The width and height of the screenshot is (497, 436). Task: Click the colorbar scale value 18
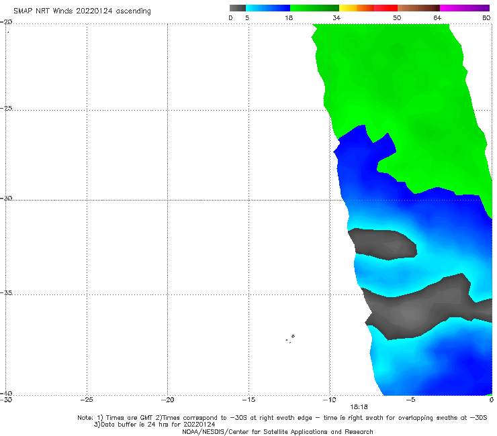point(289,17)
